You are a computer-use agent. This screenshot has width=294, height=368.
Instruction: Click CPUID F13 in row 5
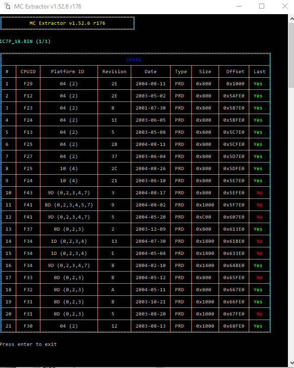(x=28, y=132)
